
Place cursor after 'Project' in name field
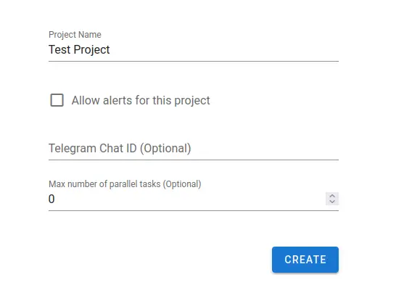(x=110, y=50)
